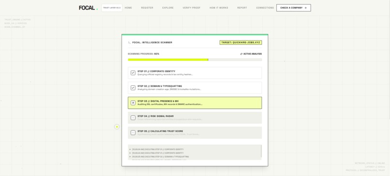Open the How It Works page
Screen dimensions: 390x176
tap(219, 8)
